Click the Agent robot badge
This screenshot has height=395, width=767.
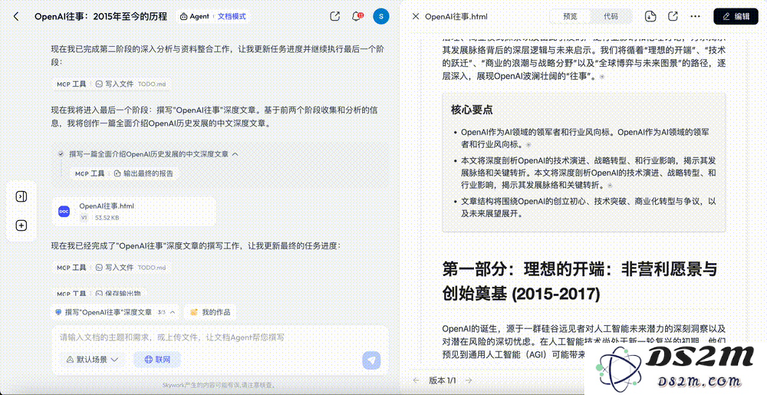(x=194, y=16)
